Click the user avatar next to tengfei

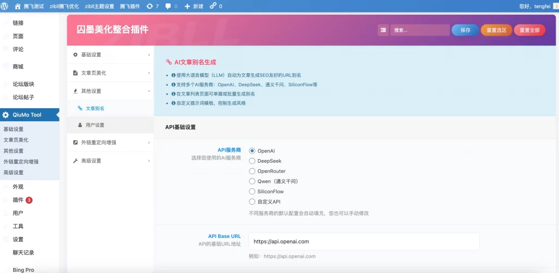pos(556,6)
